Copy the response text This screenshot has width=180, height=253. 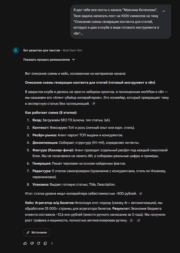[x=45, y=243]
